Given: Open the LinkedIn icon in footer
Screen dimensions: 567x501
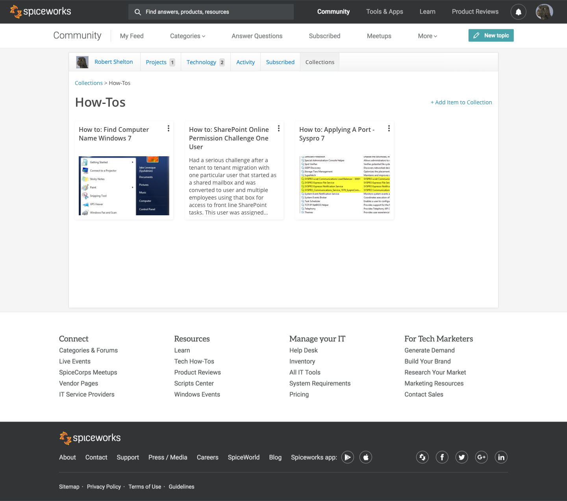Looking at the screenshot, I should click(501, 457).
